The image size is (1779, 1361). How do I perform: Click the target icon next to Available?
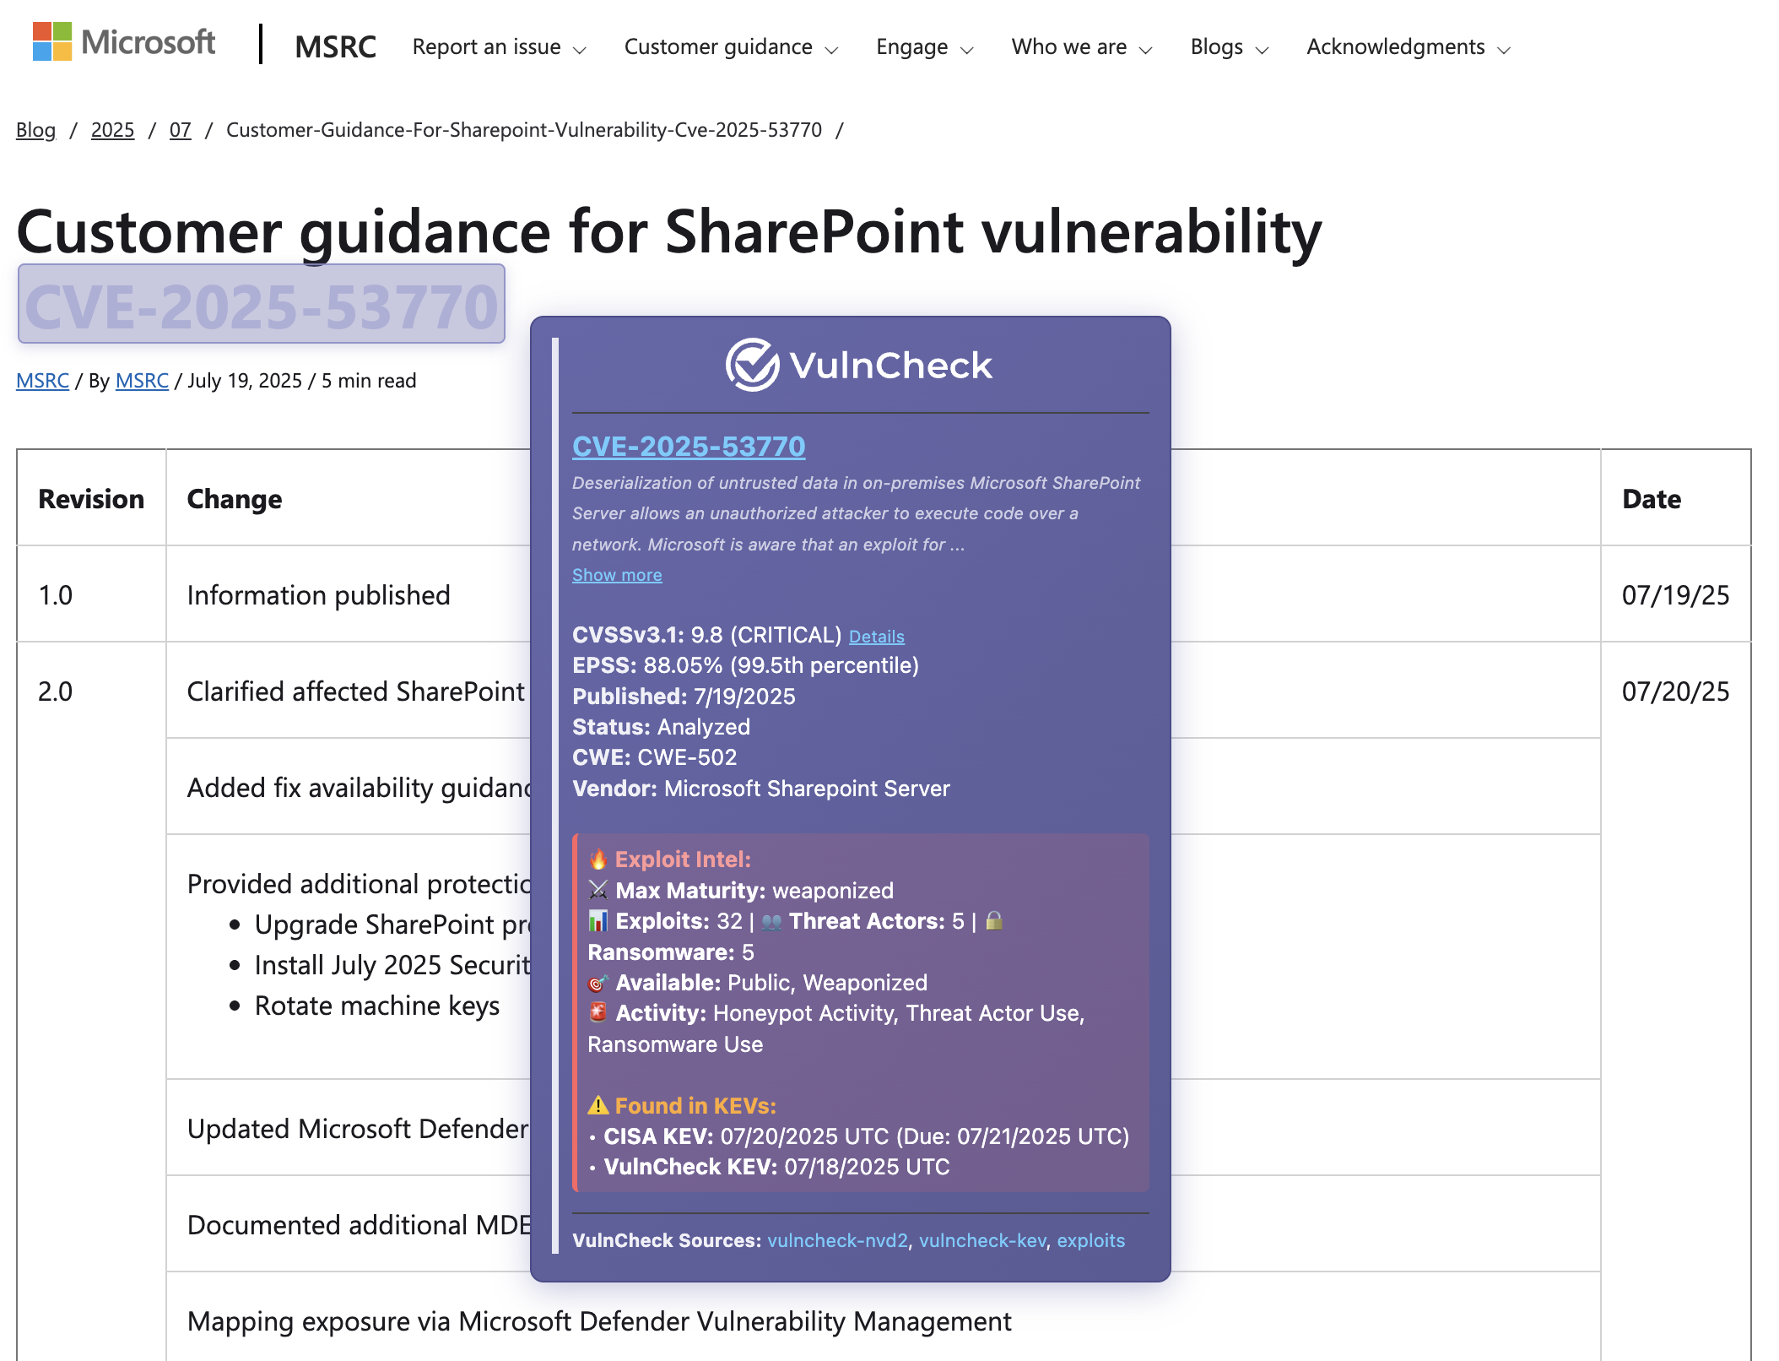tap(598, 983)
